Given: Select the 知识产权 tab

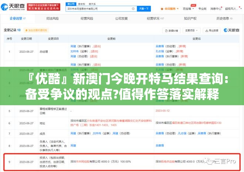Looking at the screenshot, I should coord(190,18).
